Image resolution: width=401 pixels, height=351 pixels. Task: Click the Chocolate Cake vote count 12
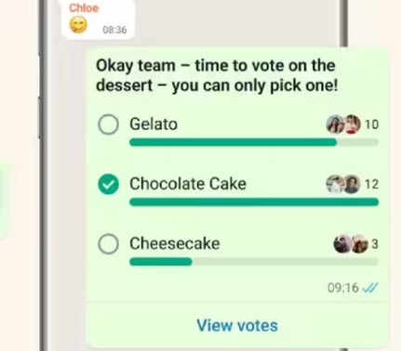(371, 184)
